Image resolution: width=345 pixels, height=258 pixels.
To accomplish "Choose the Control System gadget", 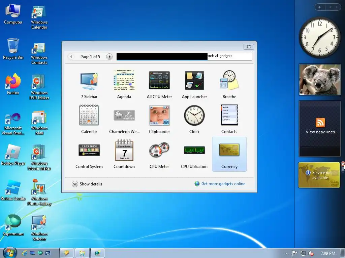I will tap(89, 154).
